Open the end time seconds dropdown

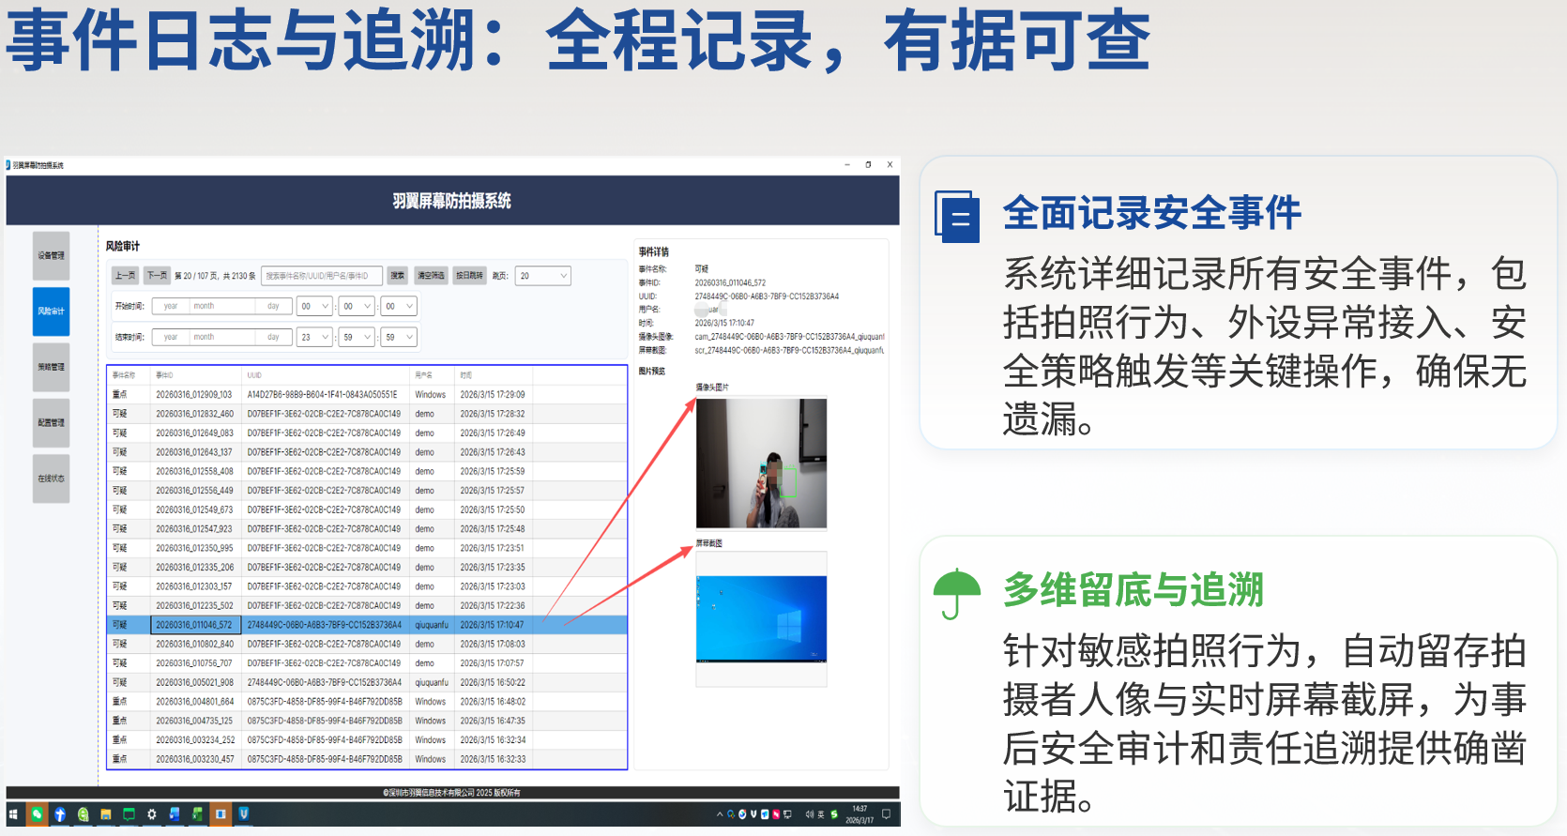[x=399, y=337]
